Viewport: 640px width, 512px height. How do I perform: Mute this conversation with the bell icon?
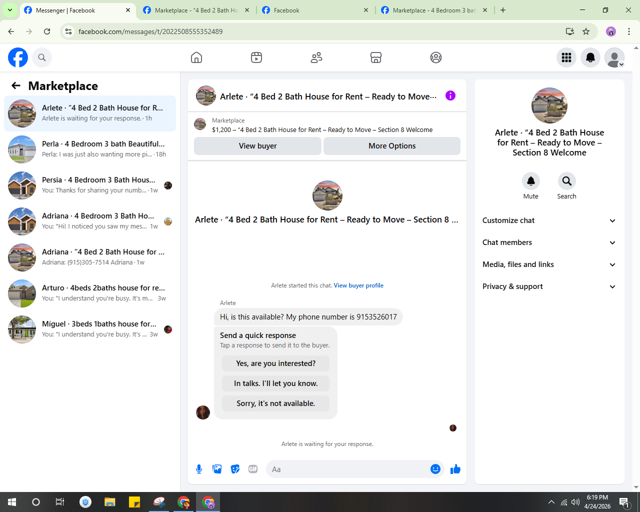point(531,181)
